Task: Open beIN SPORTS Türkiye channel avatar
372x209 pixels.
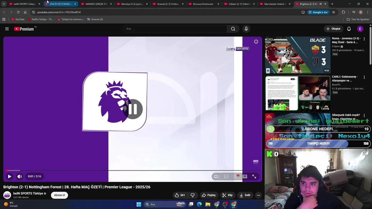Action: (7, 195)
